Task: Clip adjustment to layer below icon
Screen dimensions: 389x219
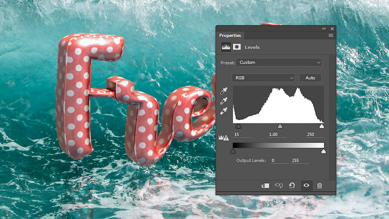Action: point(265,186)
